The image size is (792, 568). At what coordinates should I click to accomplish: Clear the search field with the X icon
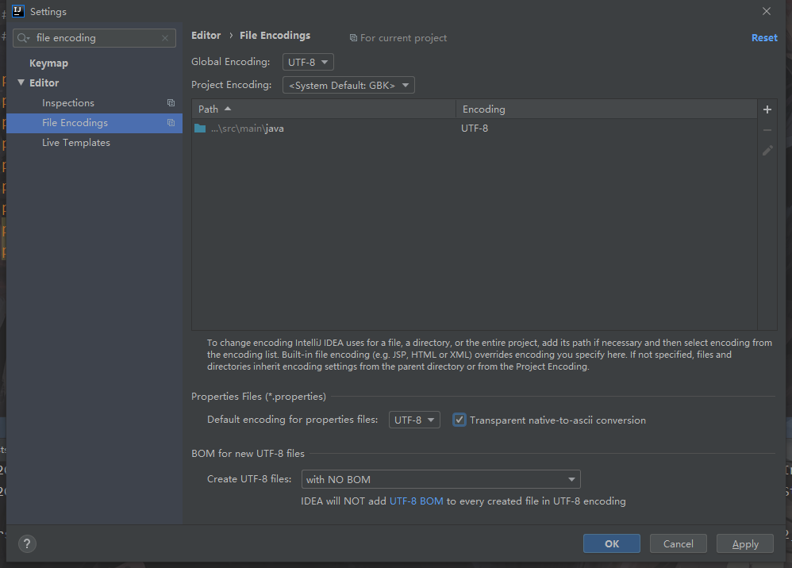tap(165, 38)
